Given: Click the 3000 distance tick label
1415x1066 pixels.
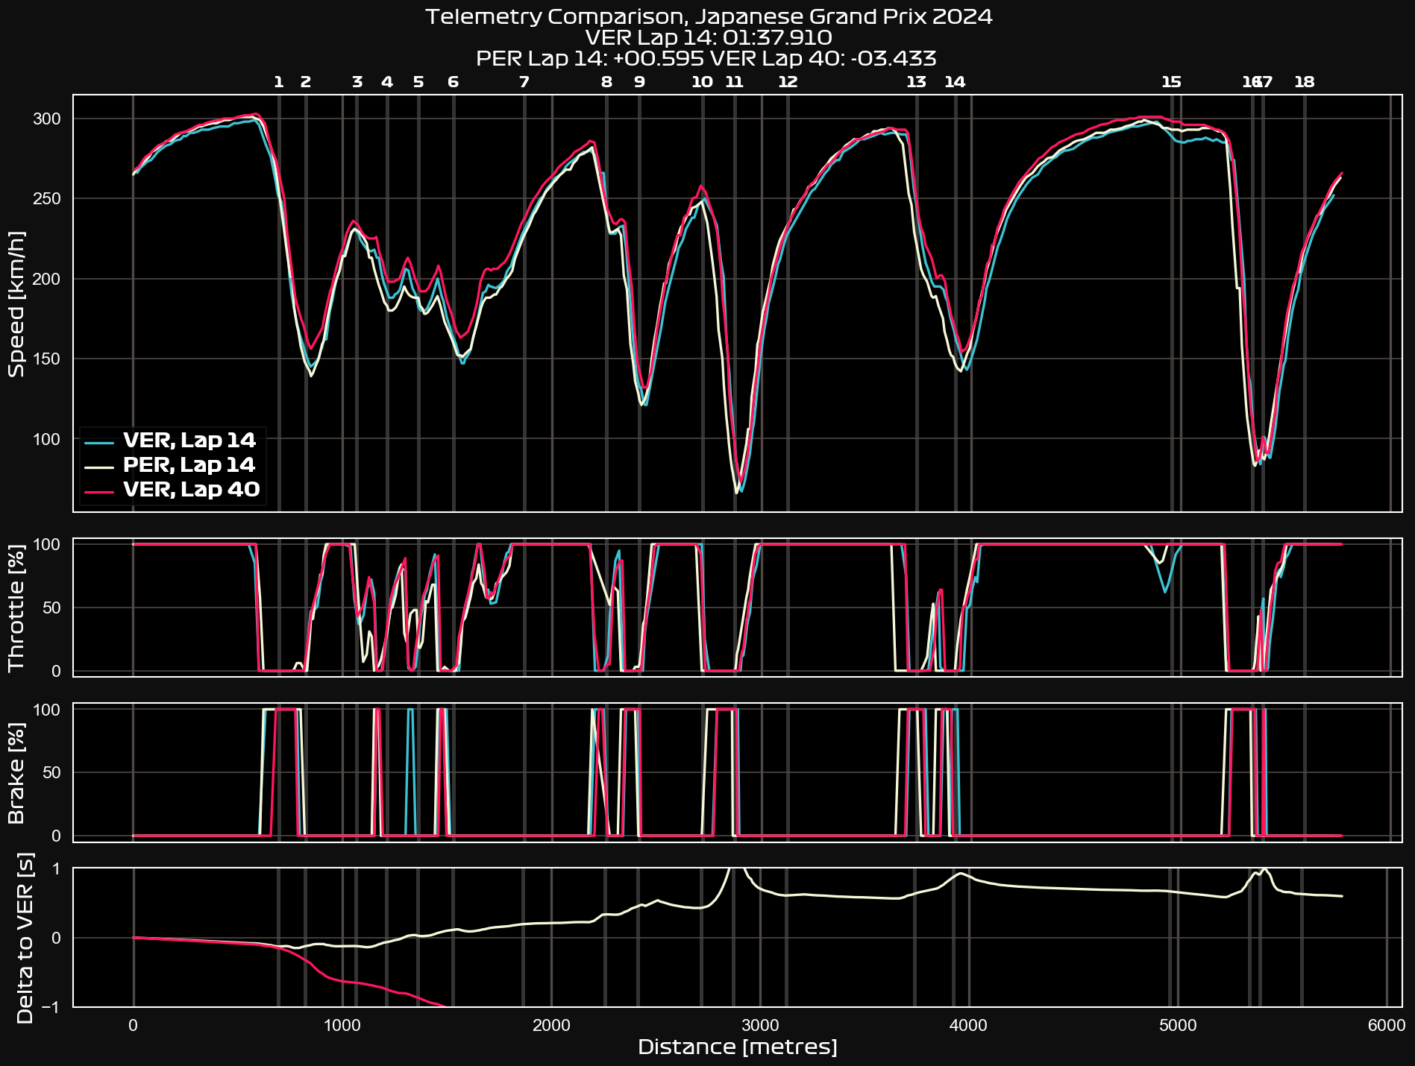Looking at the screenshot, I should (760, 1026).
